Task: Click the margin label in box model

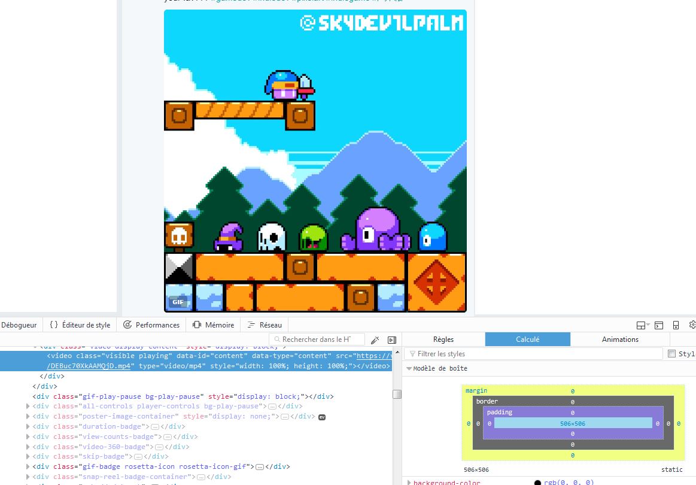Action: (476, 391)
